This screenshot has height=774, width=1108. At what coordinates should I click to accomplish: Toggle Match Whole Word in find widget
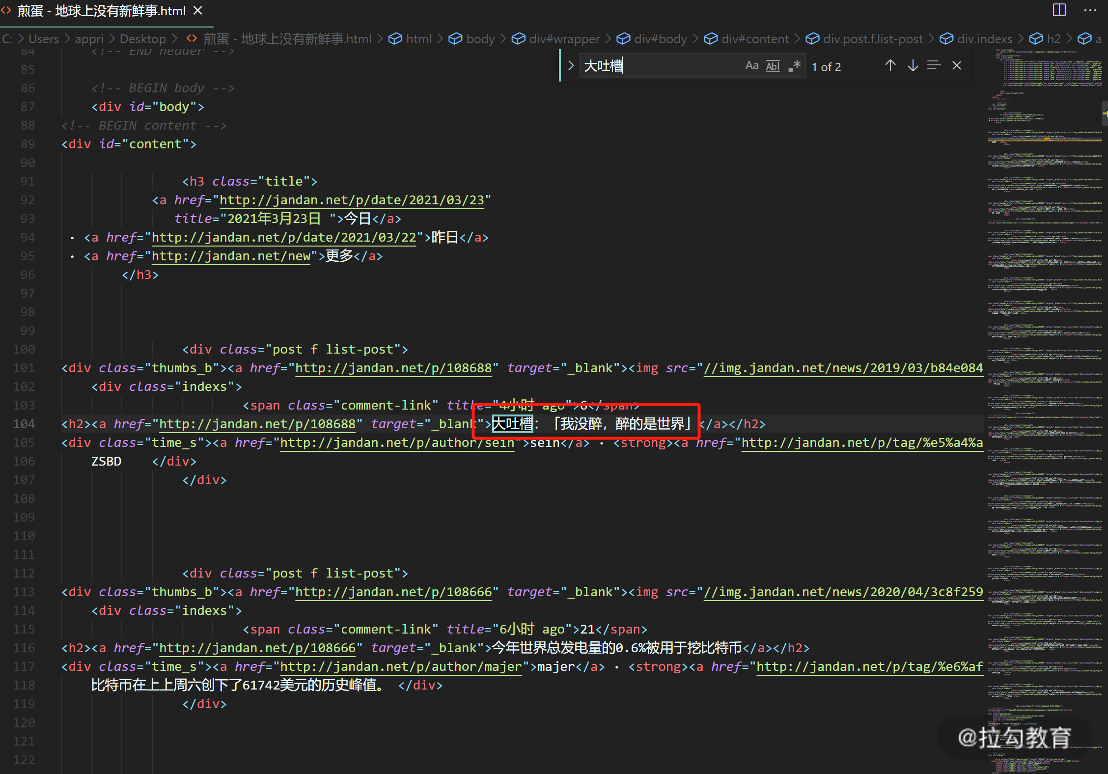click(x=773, y=66)
